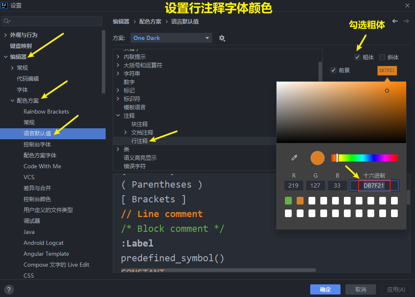The width and height of the screenshot is (415, 297).
Task: Select 行注释 in the attributes list
Action: coord(139,141)
